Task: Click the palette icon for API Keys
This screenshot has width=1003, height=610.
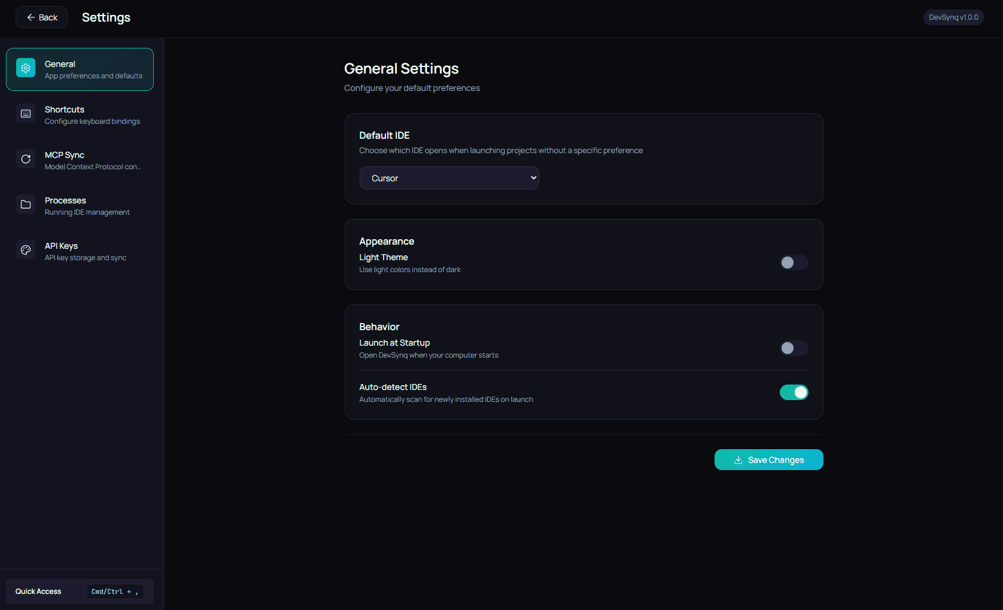Action: pyautogui.click(x=26, y=249)
